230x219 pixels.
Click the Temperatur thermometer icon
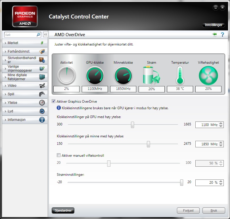[x=180, y=75]
